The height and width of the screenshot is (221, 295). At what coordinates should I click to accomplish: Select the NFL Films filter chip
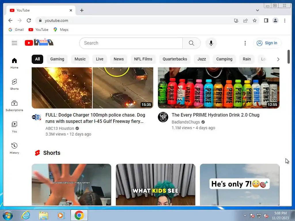143,59
